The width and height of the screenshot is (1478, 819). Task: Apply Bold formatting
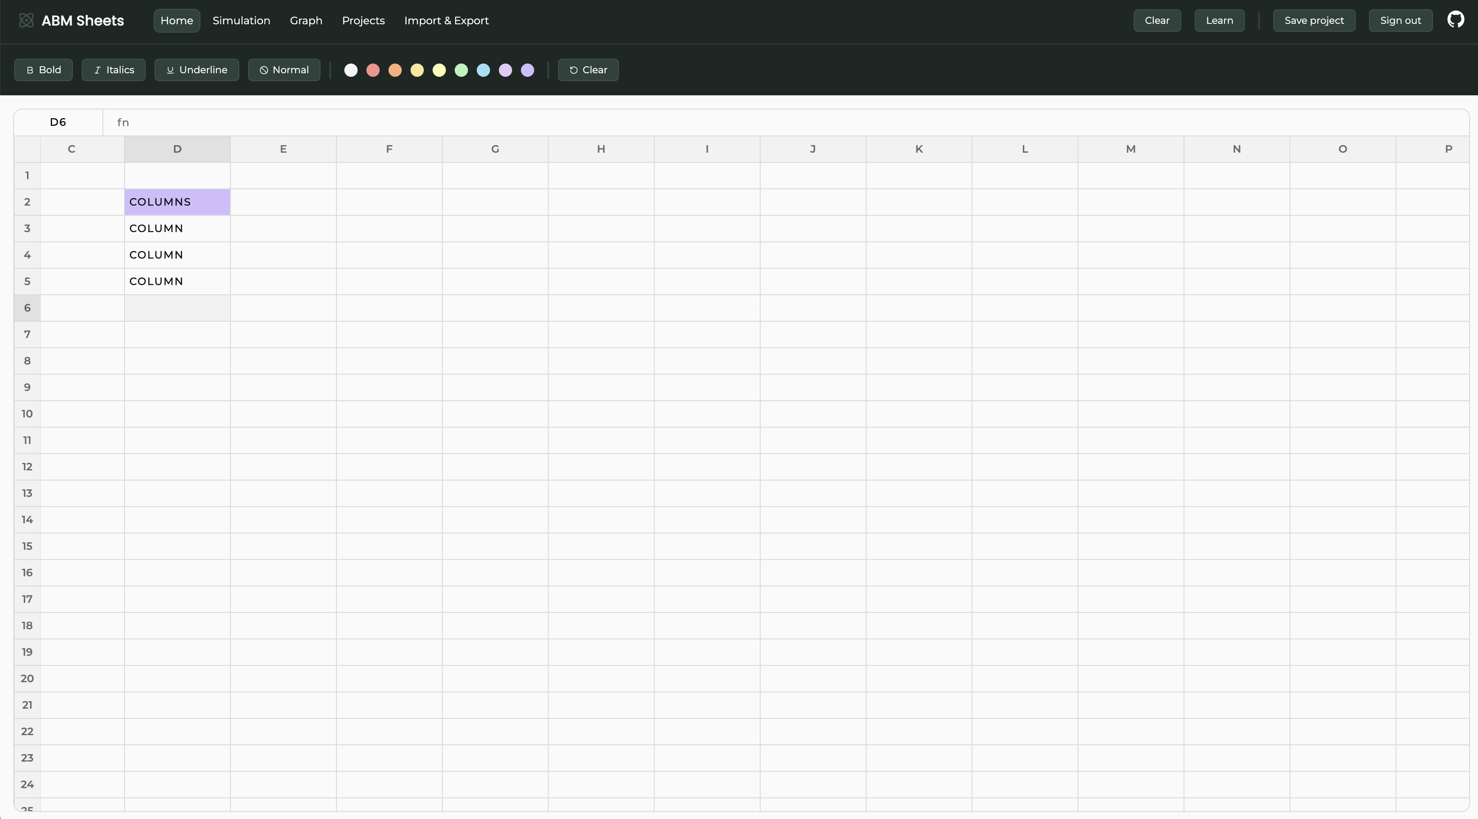44,70
